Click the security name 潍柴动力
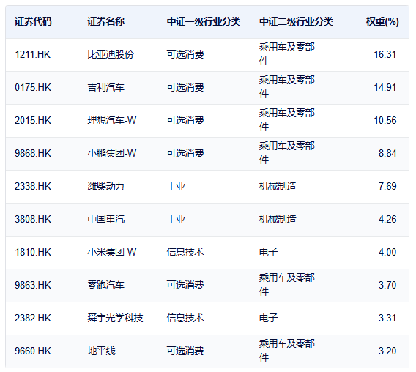Image resolution: width=416 pixels, height=372 pixels. [106, 186]
